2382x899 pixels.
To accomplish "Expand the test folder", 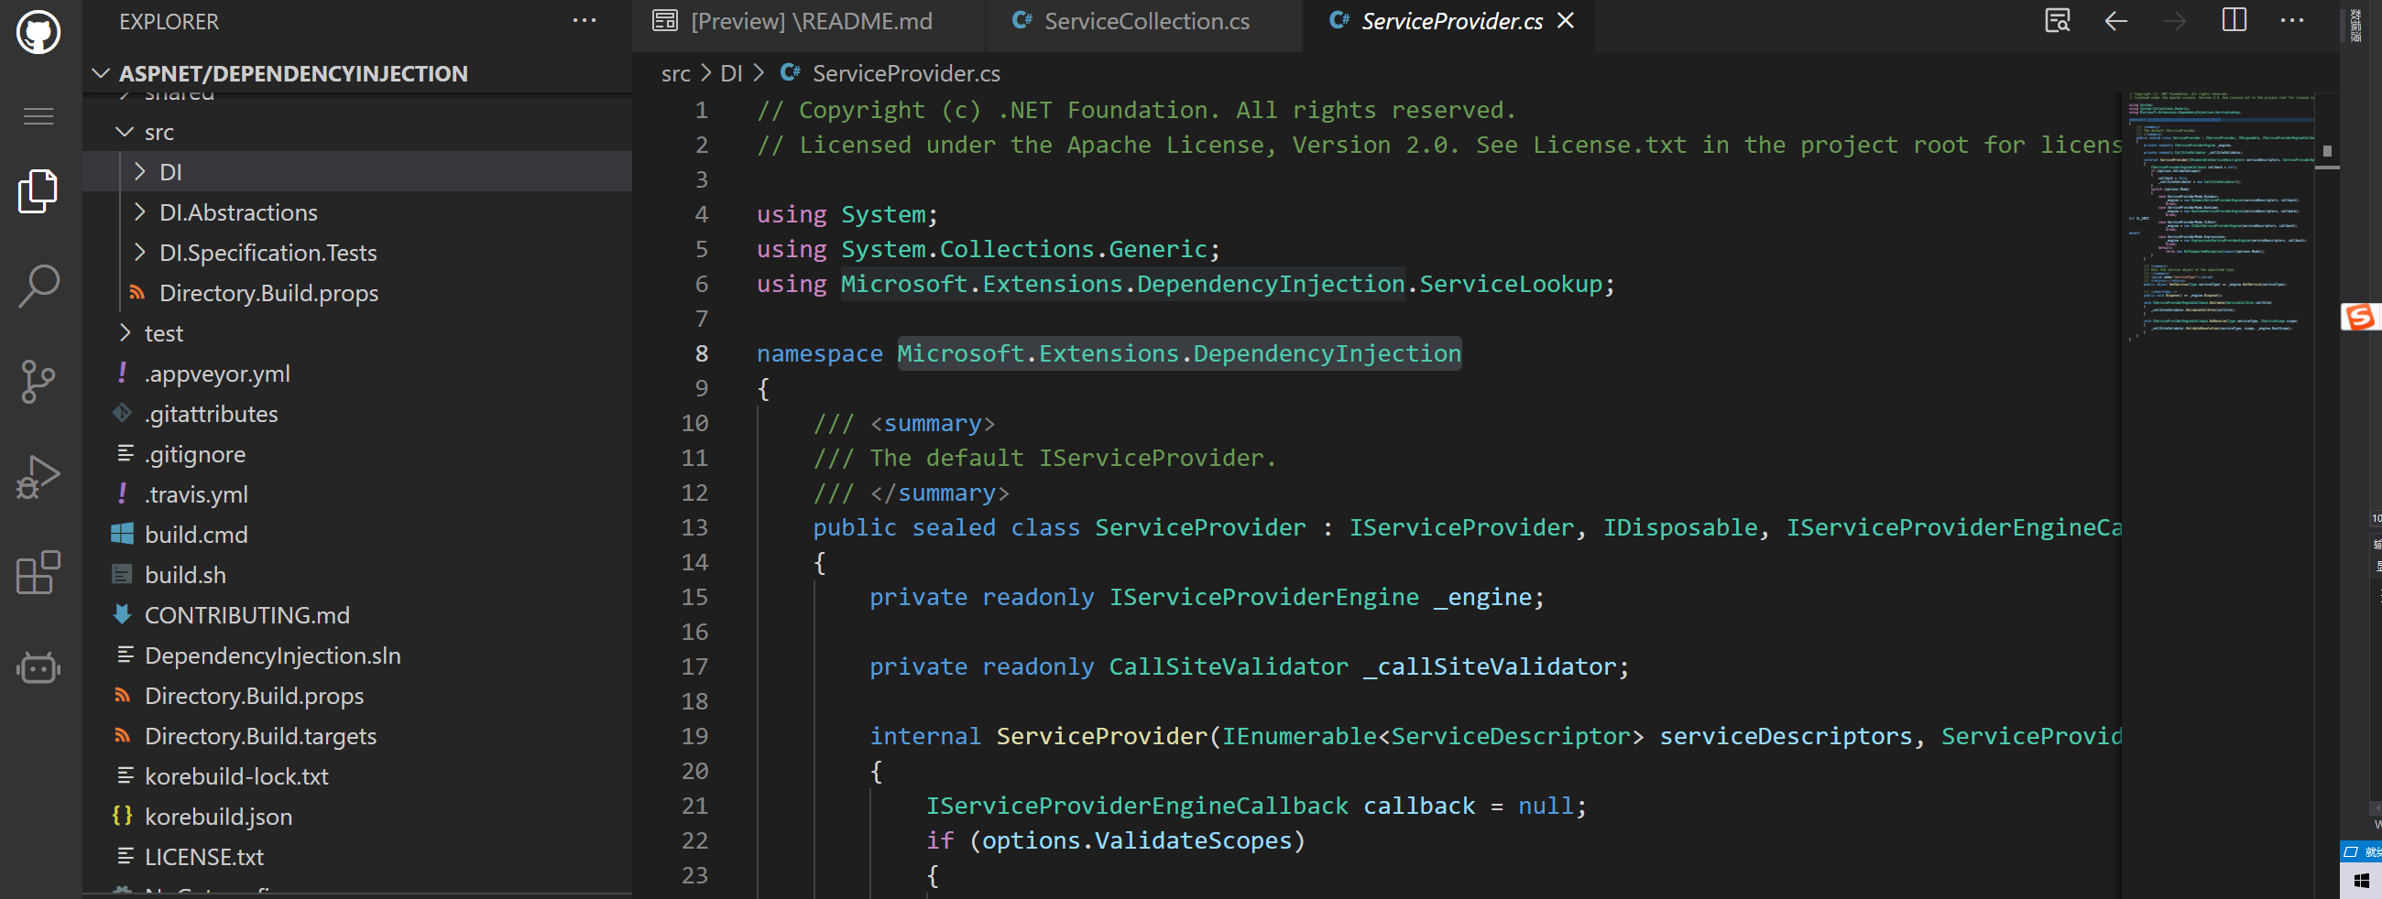I will tap(125, 332).
